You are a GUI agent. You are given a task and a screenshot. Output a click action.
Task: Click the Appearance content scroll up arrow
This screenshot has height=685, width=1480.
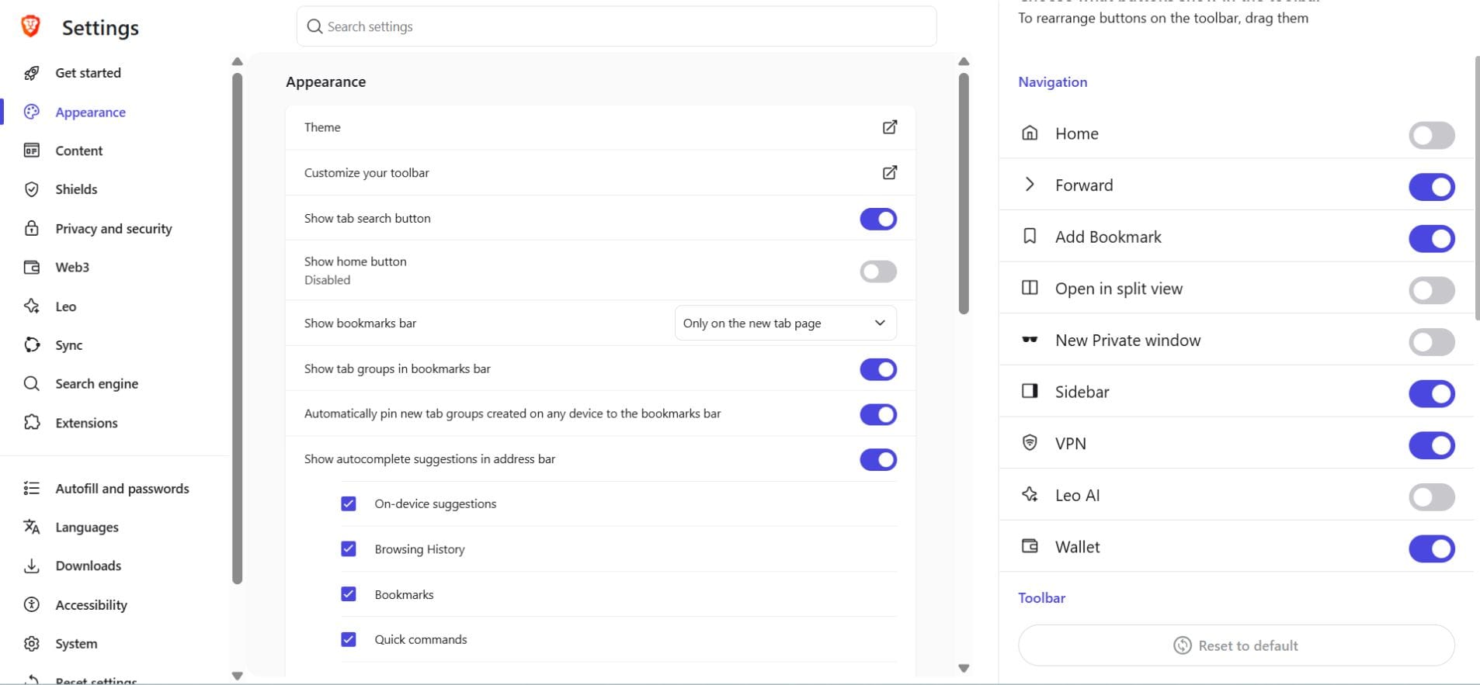pos(964,61)
